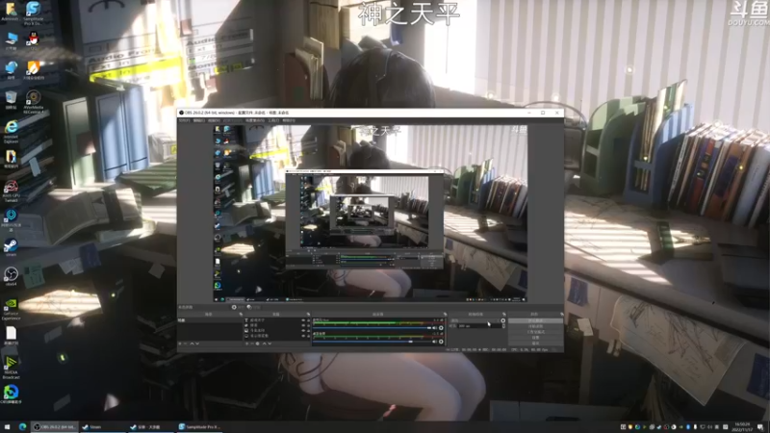
Task: Open obs64 desktop shortcut
Action: click(11, 276)
